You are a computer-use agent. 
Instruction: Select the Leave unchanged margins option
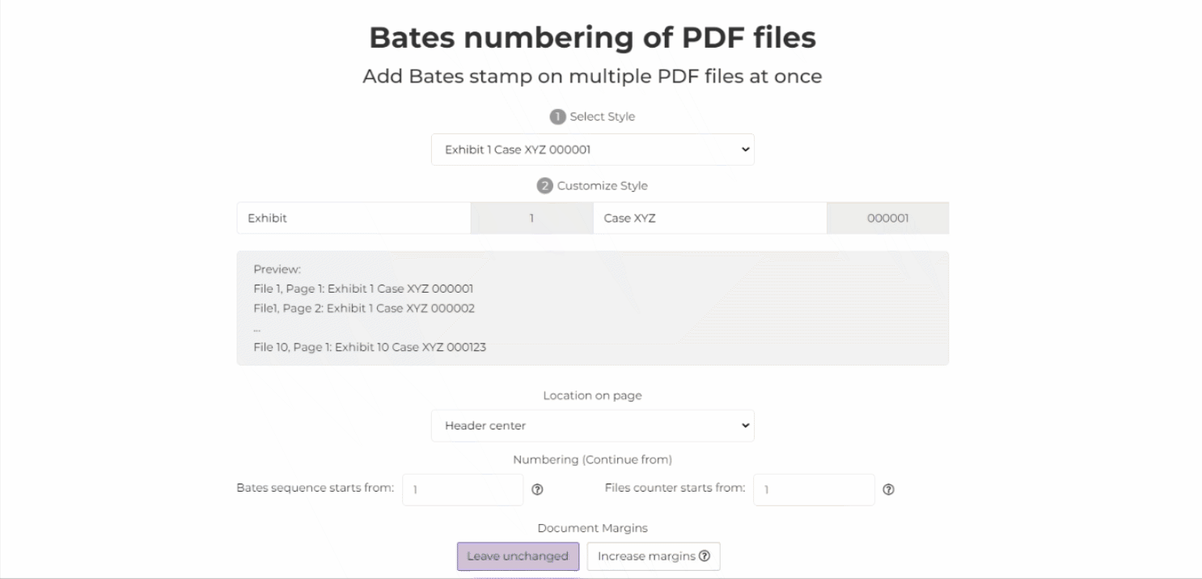click(518, 556)
